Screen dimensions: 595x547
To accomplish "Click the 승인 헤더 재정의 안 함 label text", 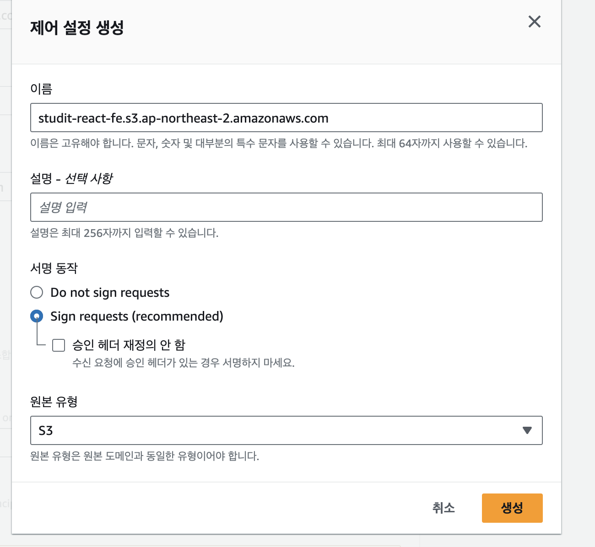I will 129,345.
